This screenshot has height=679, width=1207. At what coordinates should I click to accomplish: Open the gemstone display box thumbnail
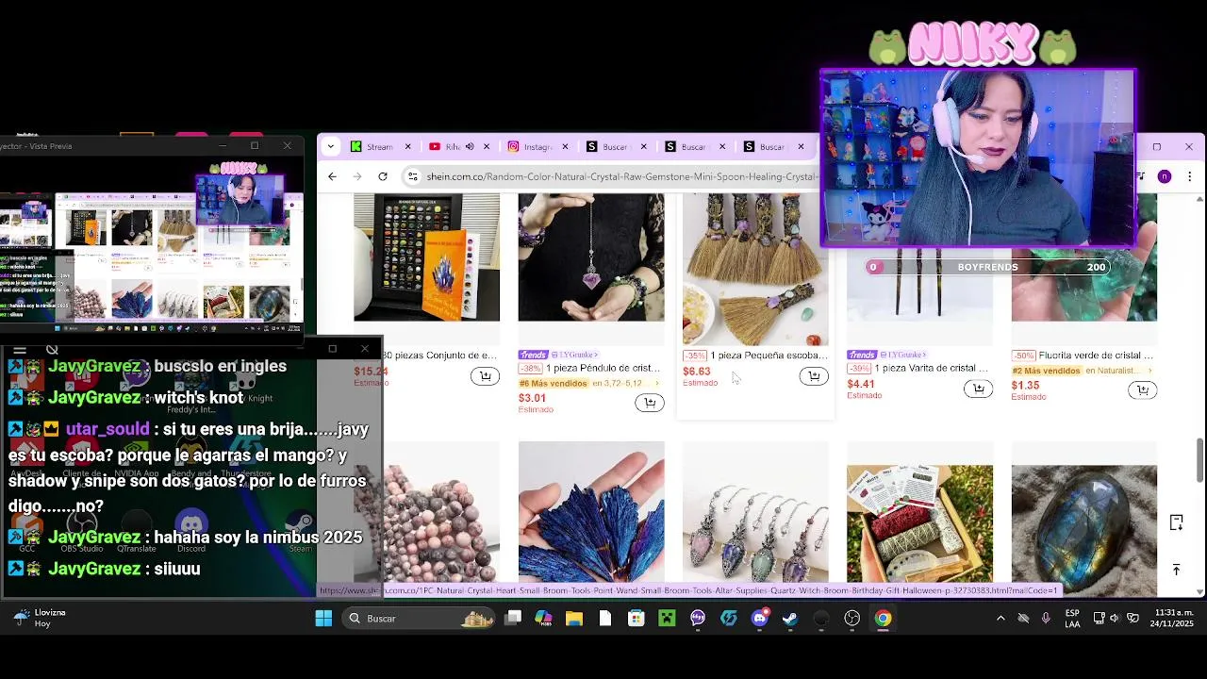[426, 257]
